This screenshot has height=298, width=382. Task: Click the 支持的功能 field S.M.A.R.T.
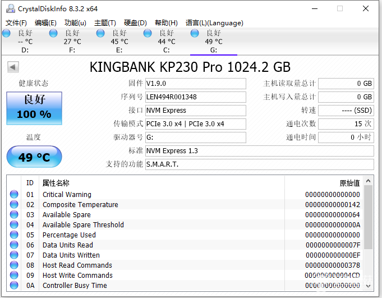[260, 164]
